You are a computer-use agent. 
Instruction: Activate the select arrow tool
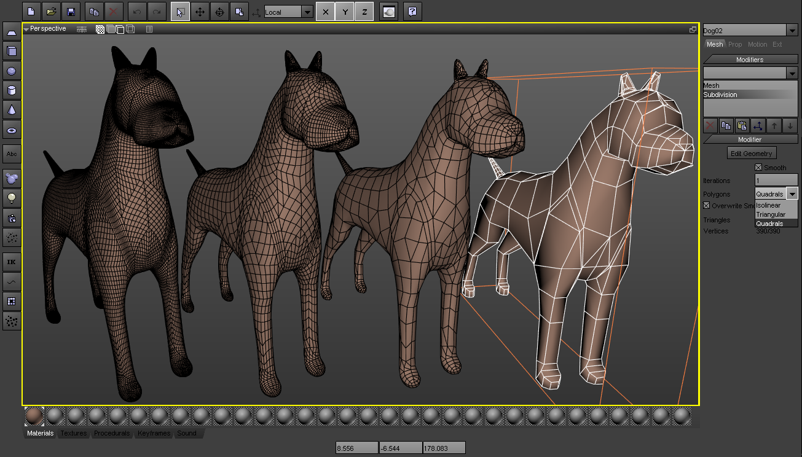click(x=180, y=12)
